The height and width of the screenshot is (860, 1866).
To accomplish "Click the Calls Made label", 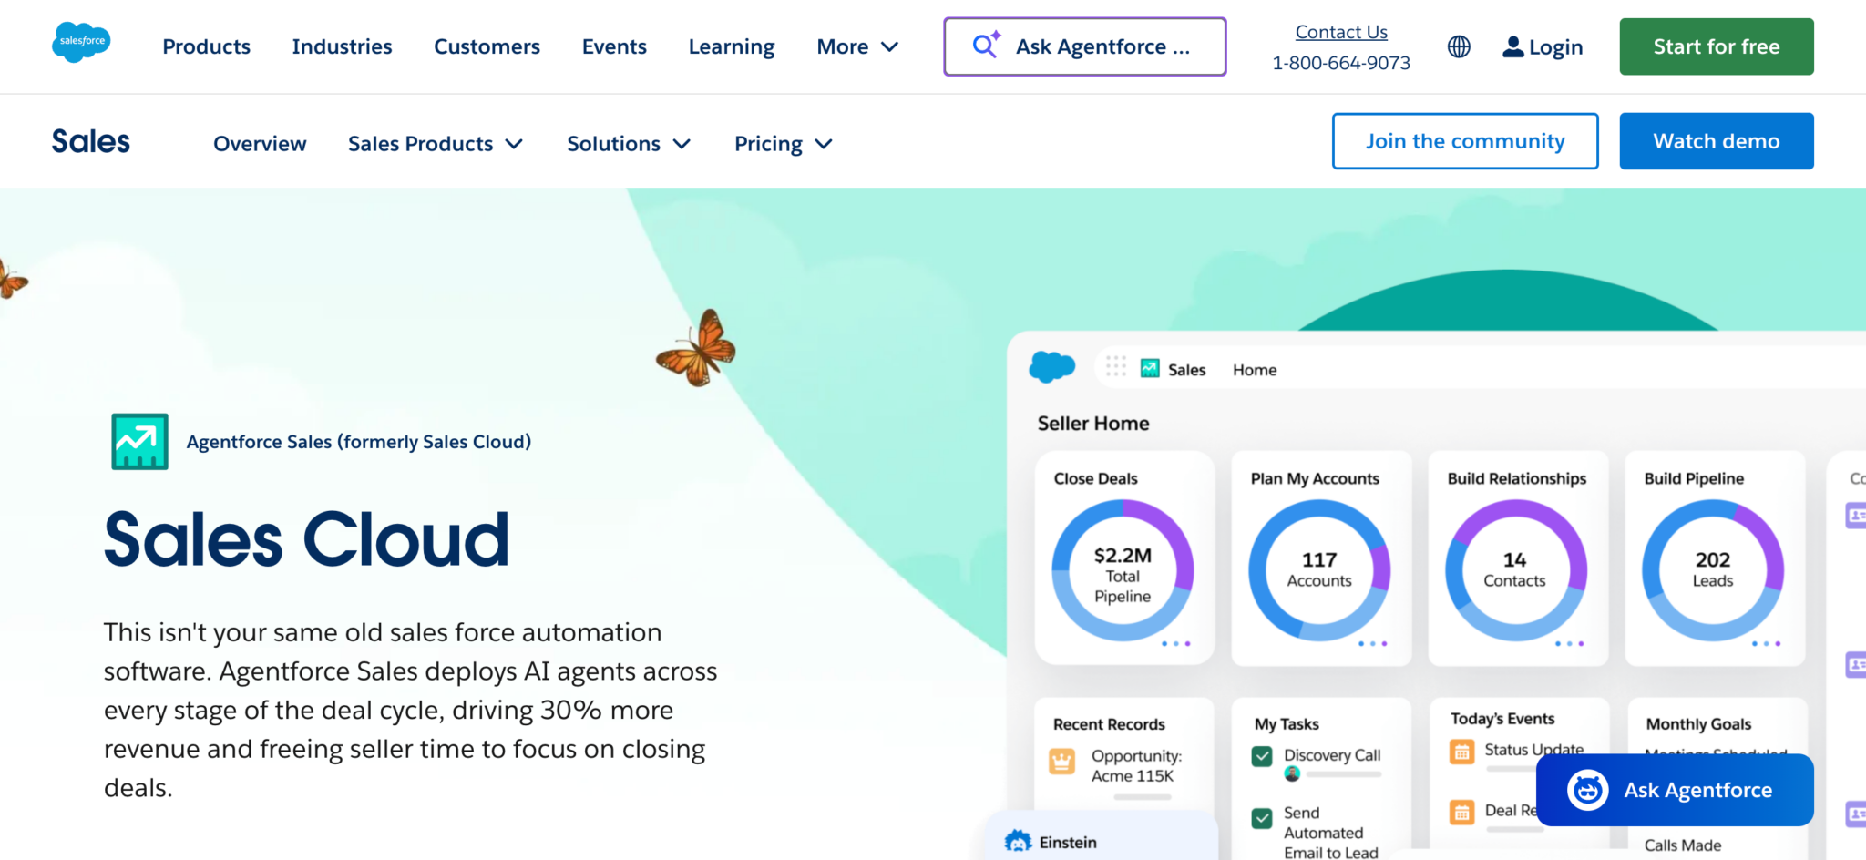I will (x=1683, y=845).
